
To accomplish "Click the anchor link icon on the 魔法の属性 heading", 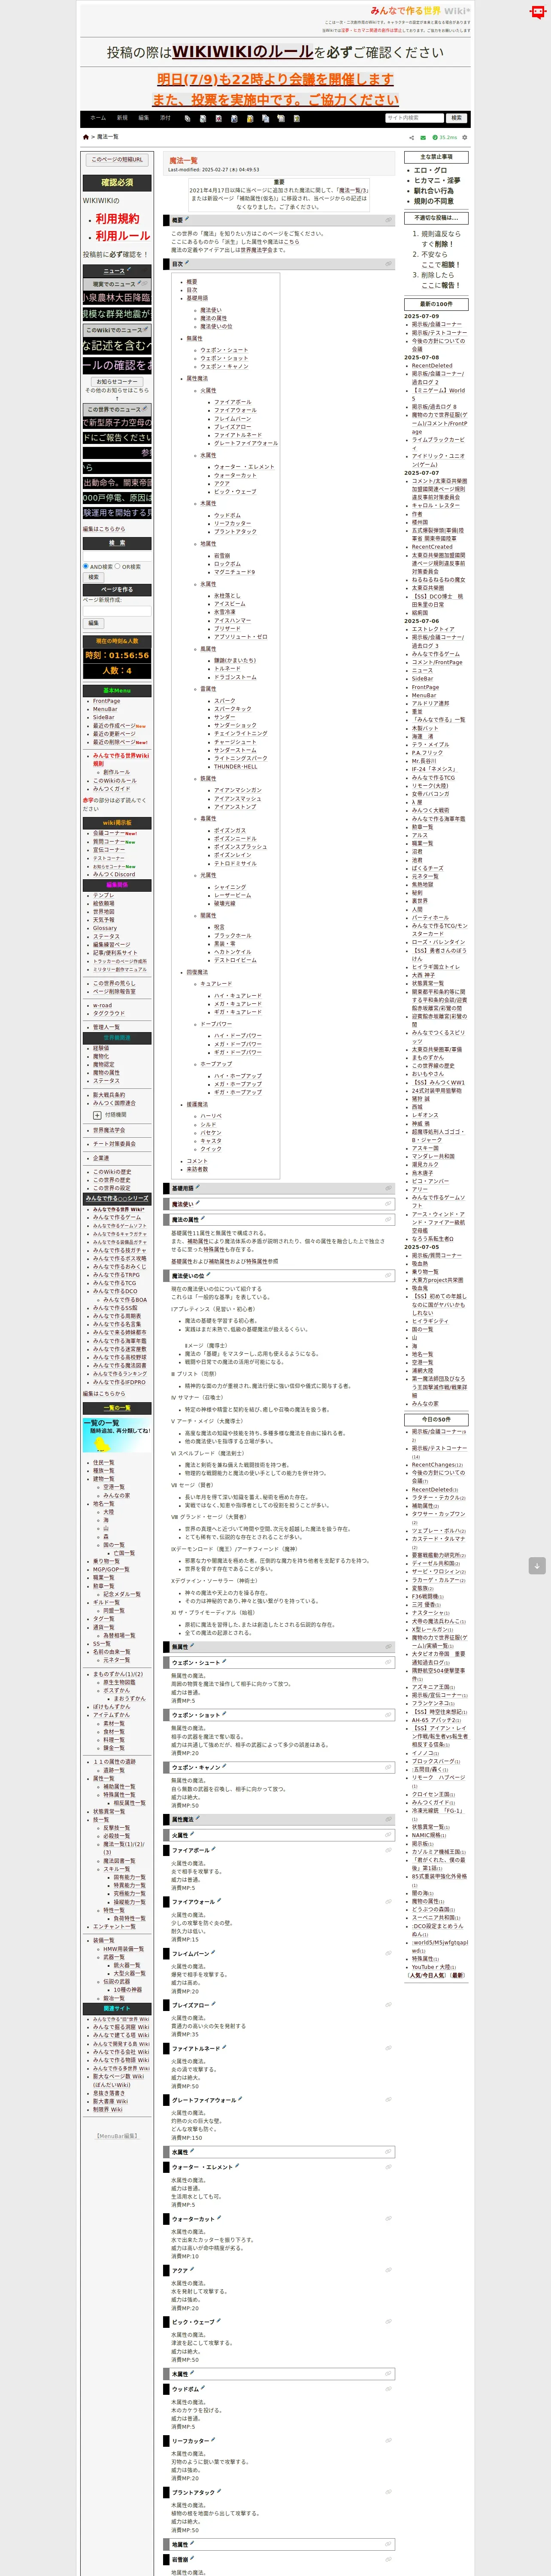I will 389,1220.
